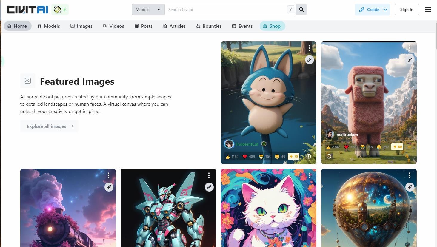
Task: Open options menu on blue cat image
Action: (309, 48)
